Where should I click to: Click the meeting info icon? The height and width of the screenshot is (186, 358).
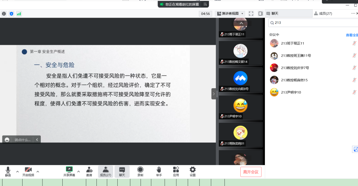(x=4, y=14)
